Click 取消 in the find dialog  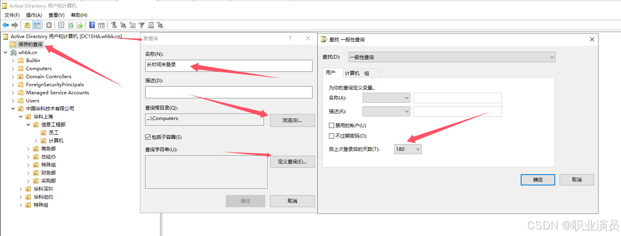coord(577,180)
